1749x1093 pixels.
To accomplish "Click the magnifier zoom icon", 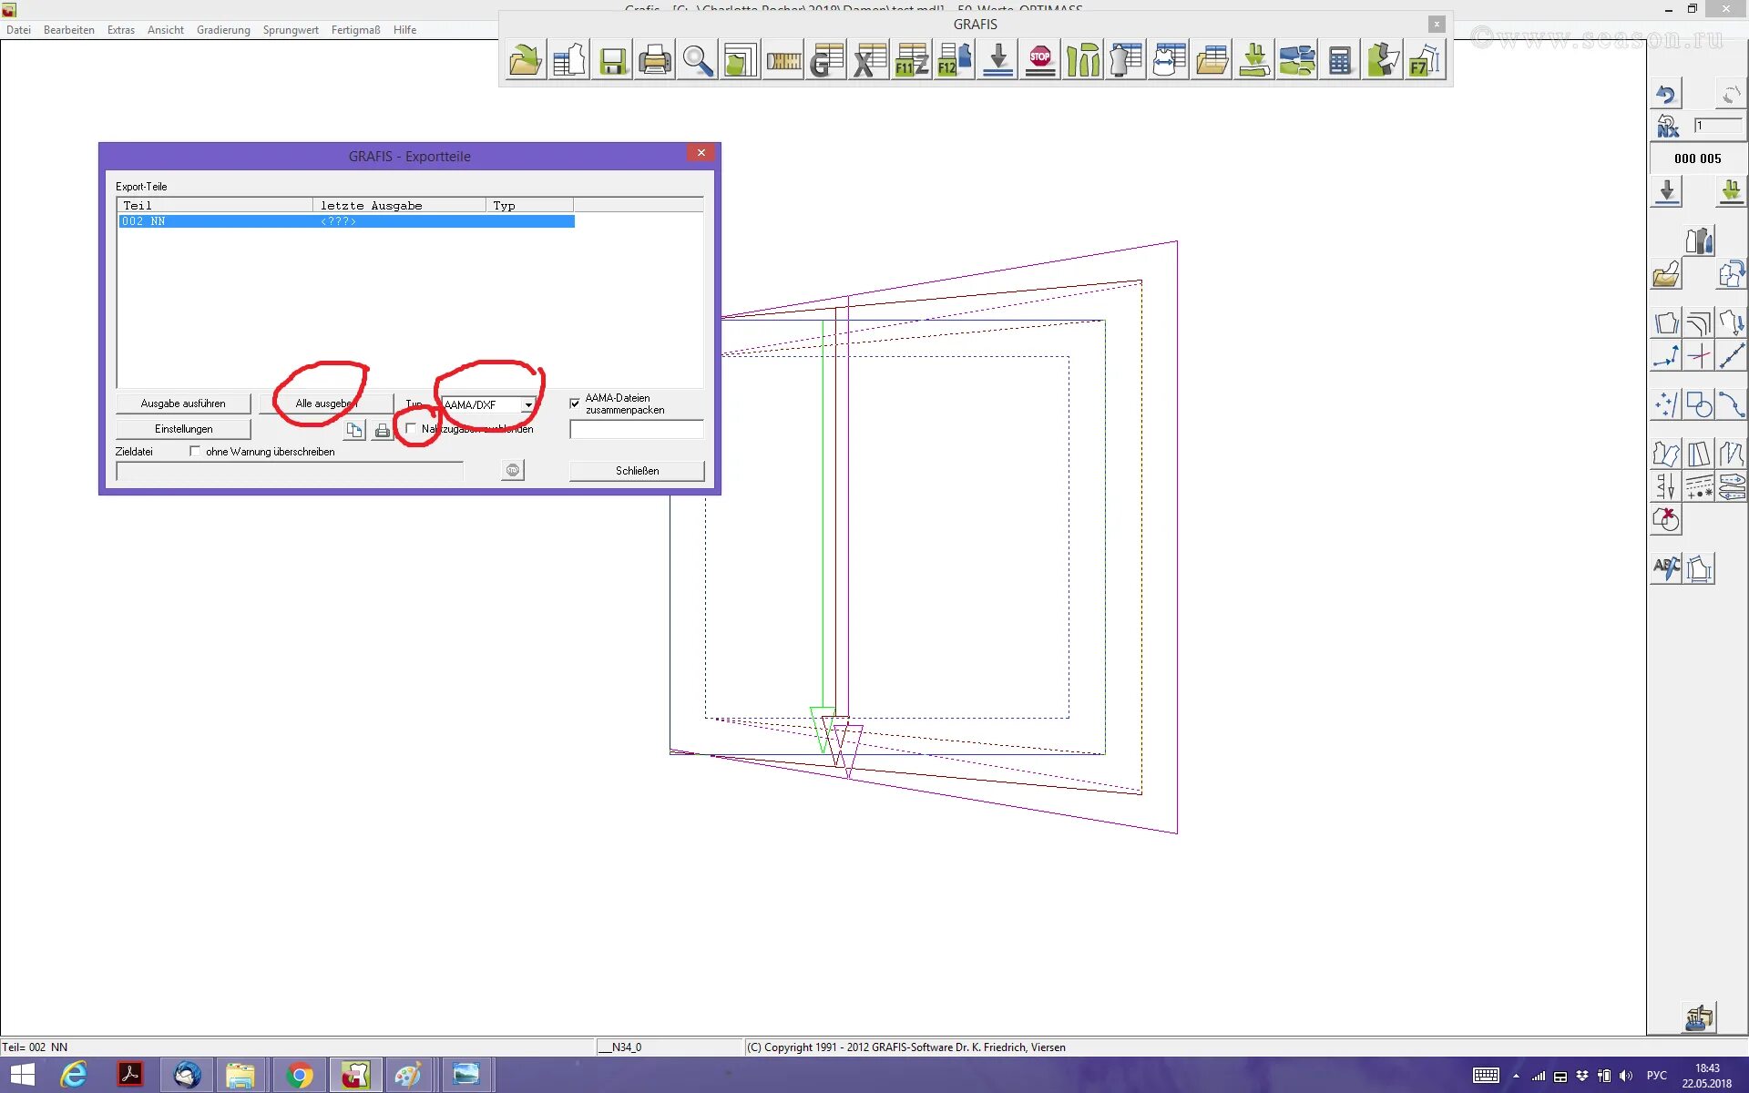I will 698,61.
